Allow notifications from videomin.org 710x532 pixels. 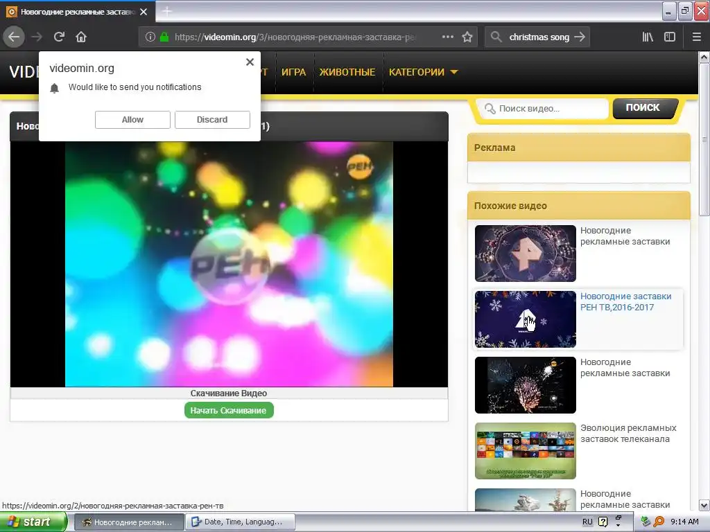[132, 120]
